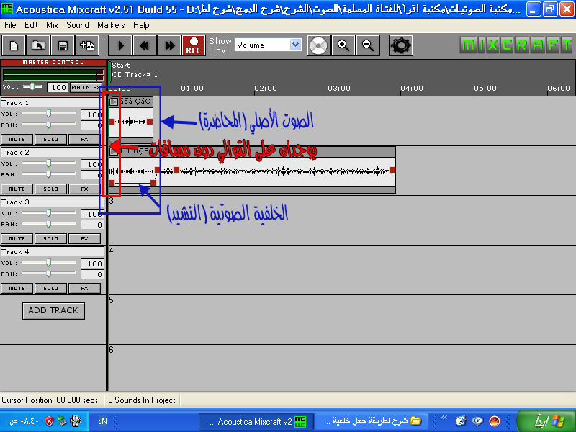The image size is (576, 432).
Task: Mute Track 3
Action: pyautogui.click(x=17, y=239)
